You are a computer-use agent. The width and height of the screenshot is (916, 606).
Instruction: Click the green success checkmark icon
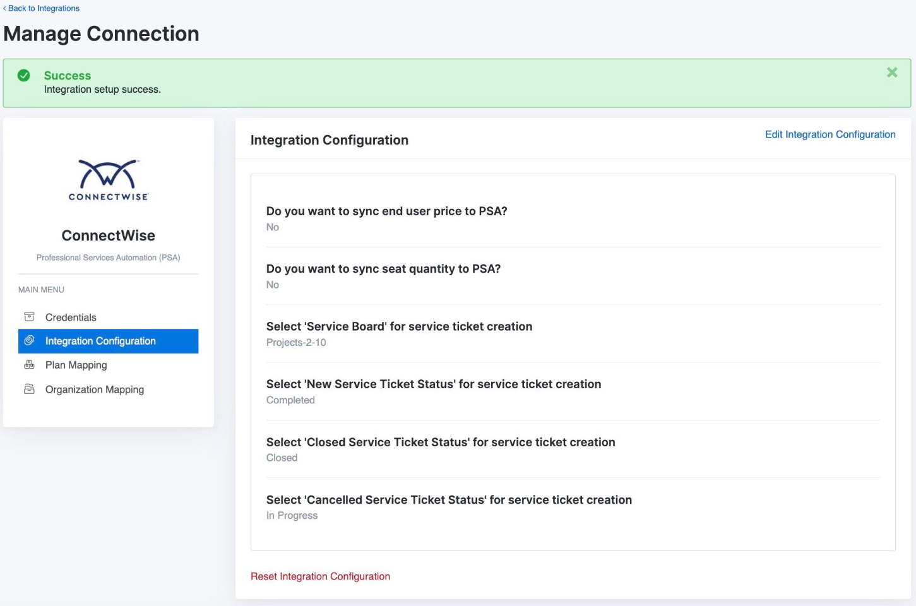(24, 76)
